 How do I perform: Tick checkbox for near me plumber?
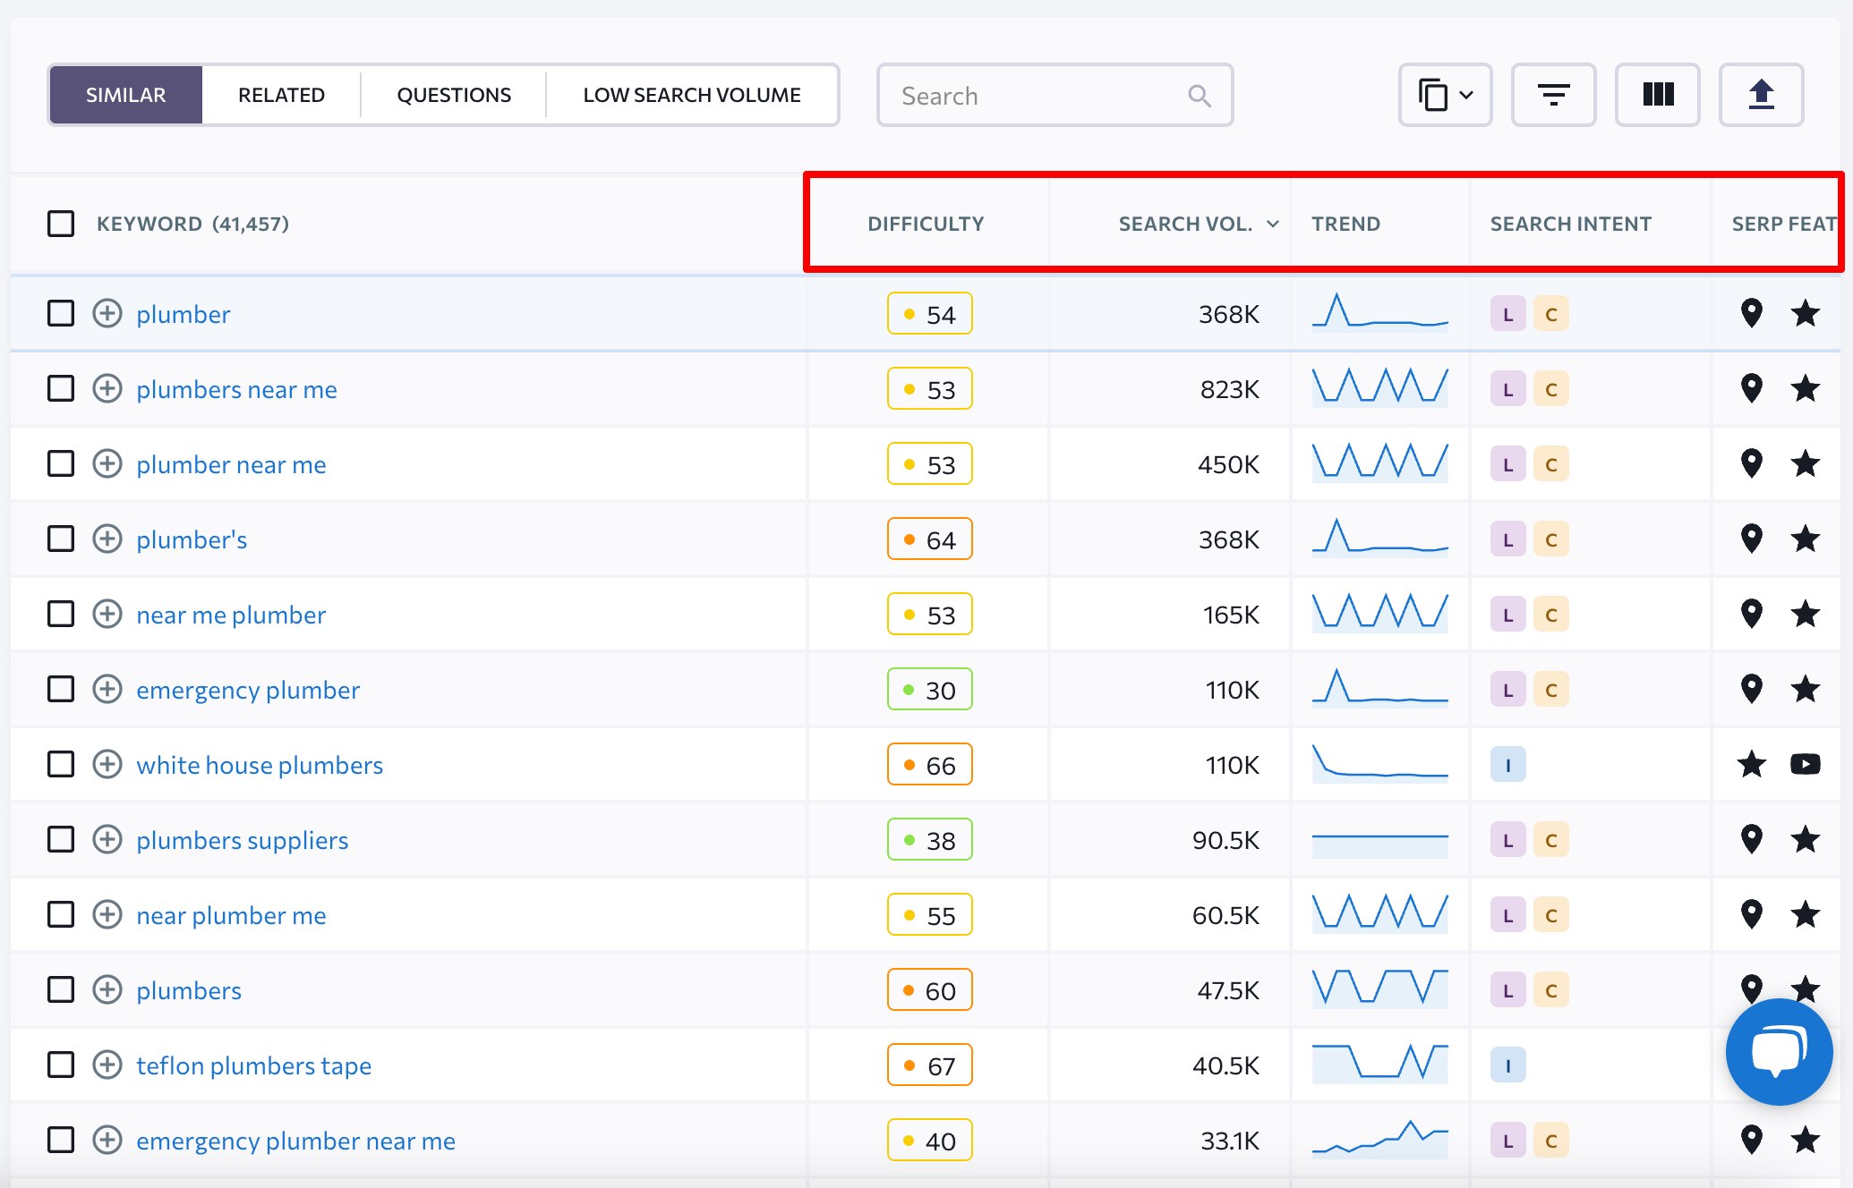click(61, 615)
